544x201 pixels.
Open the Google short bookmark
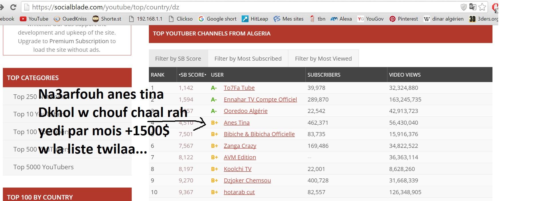click(x=218, y=19)
